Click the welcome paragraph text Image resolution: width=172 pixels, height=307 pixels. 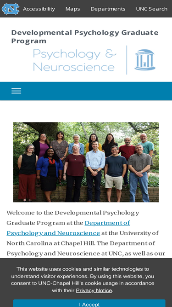(x=86, y=233)
